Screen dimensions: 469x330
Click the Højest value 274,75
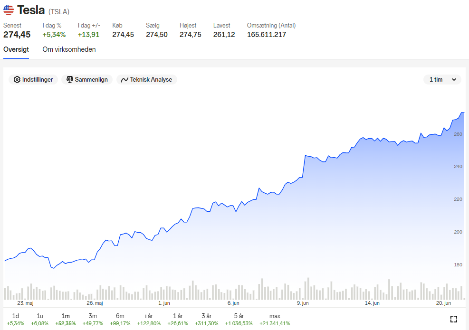pos(191,35)
